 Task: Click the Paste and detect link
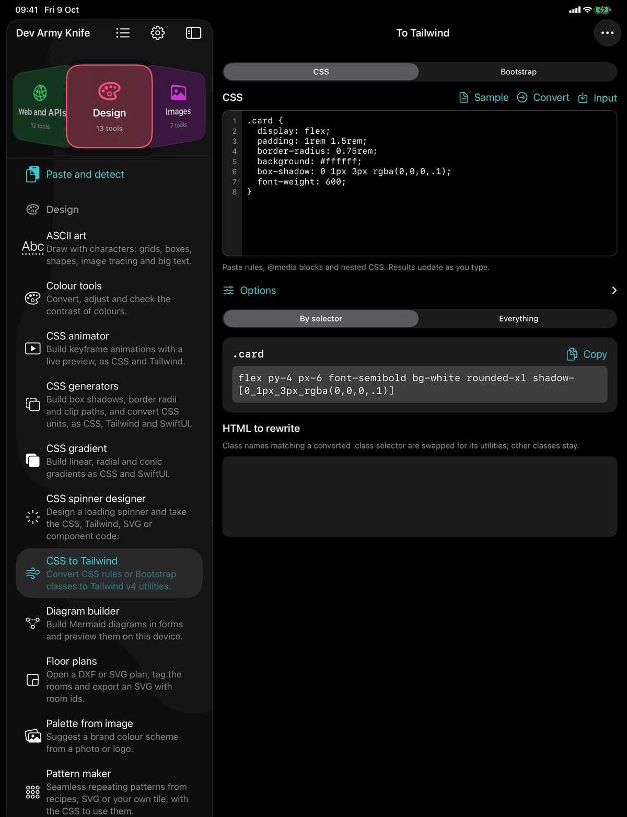(x=85, y=174)
